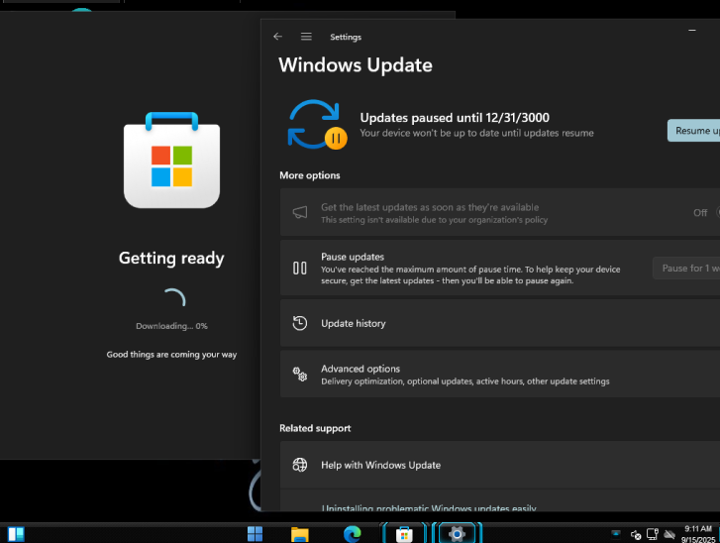
Task: Minimize the Settings window
Action: [692, 31]
